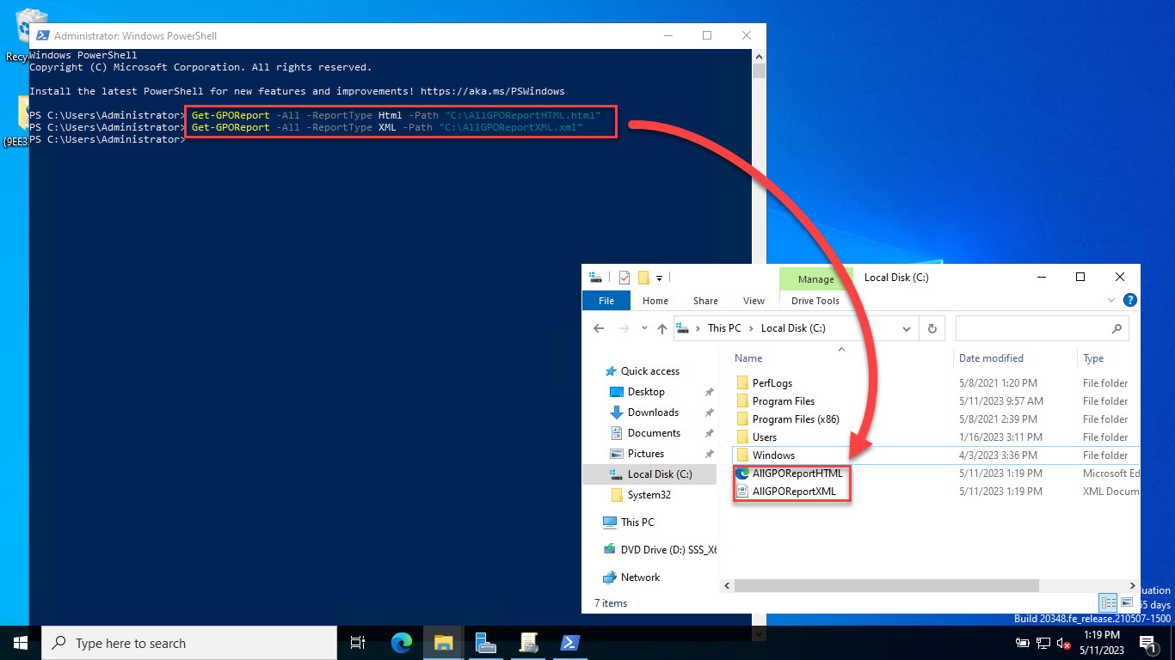Screen dimensions: 1175x660
Task: Click the New folder icon in Quick Access toolbar
Action: coord(642,277)
